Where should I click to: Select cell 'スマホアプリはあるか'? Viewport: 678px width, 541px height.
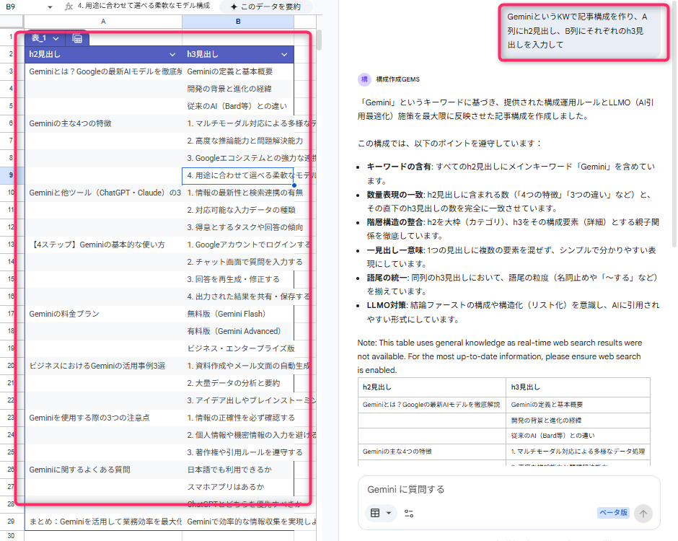[x=238, y=487]
